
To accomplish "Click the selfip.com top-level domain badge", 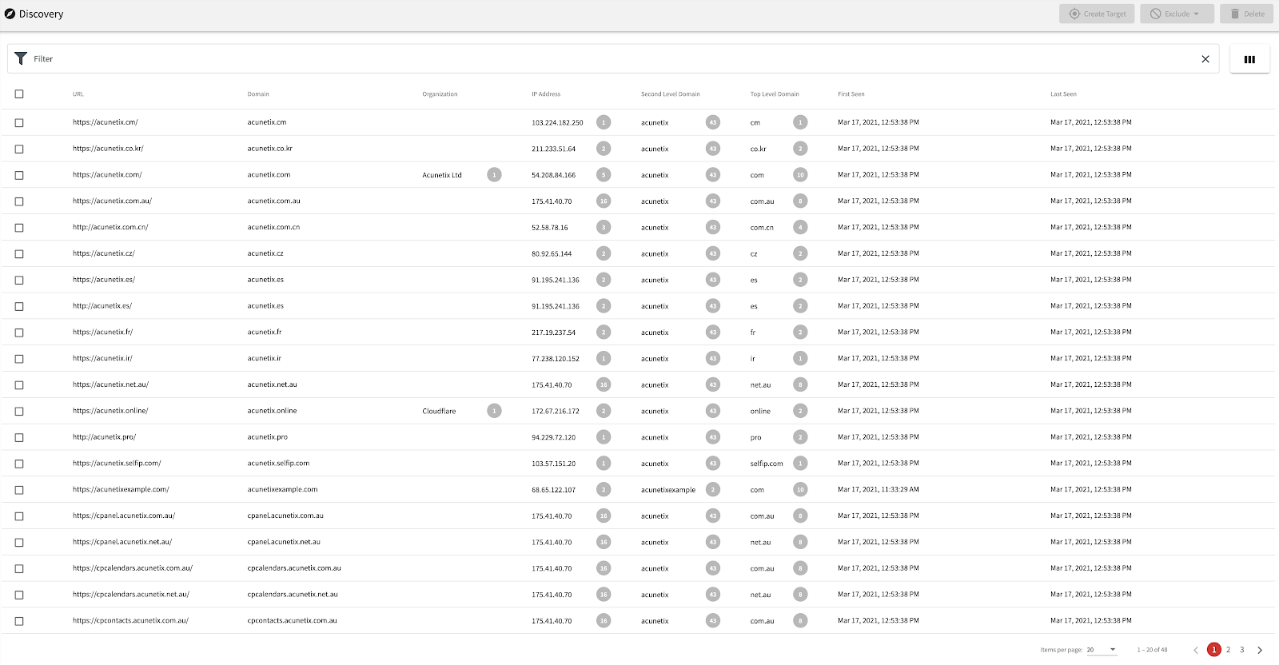I will click(800, 464).
